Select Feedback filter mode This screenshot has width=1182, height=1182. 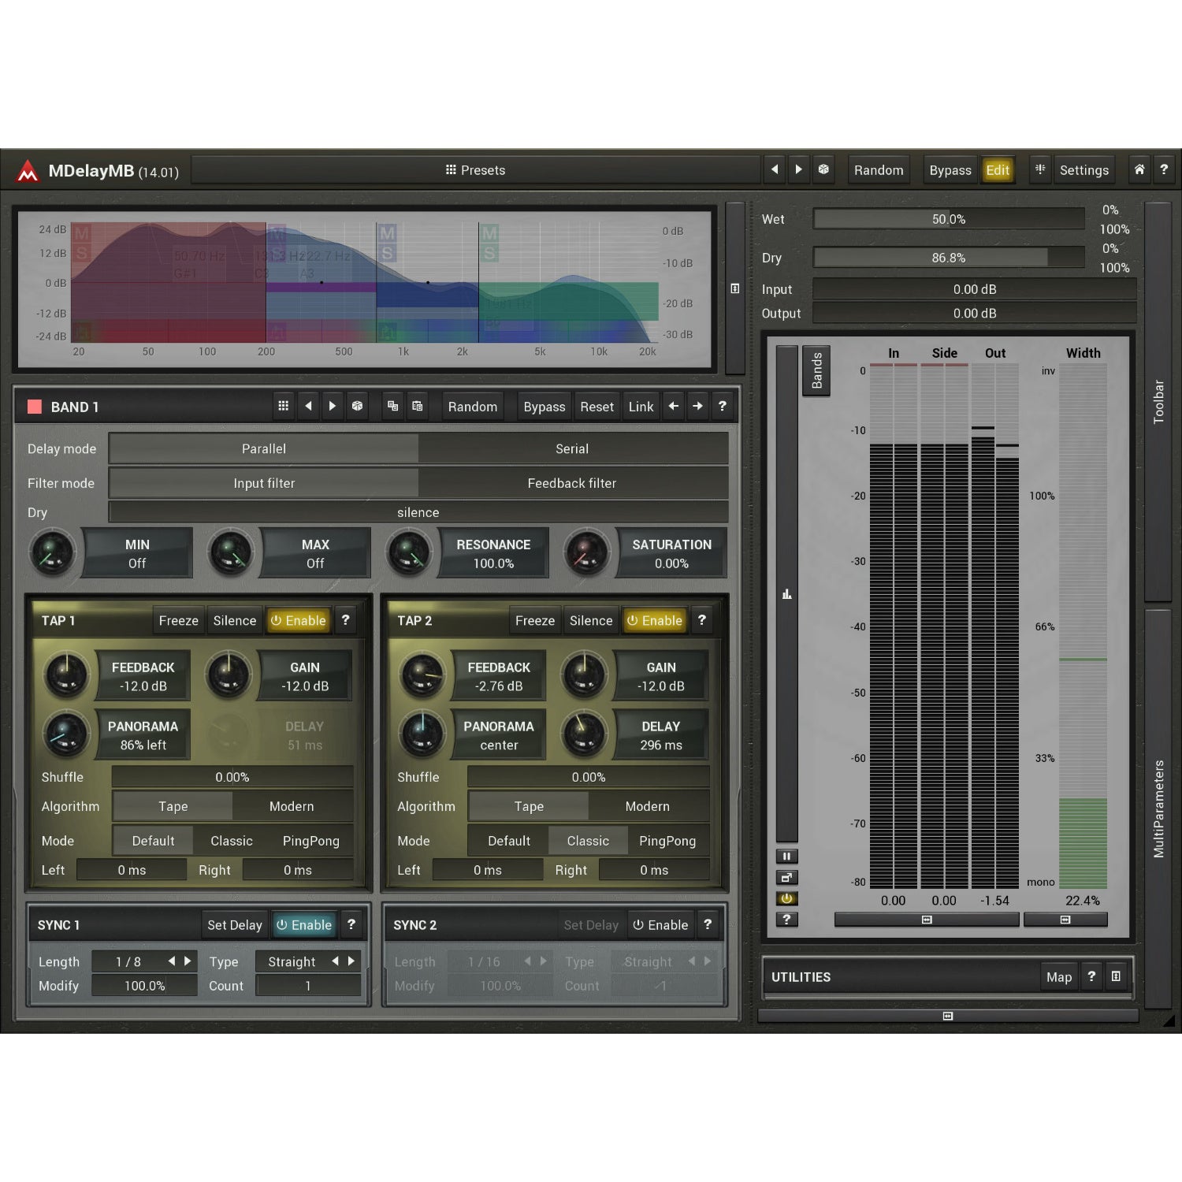pos(572,483)
